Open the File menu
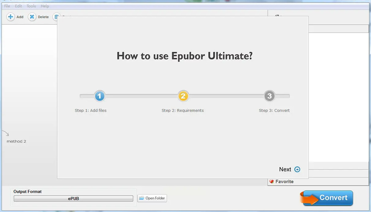This screenshot has width=371, height=212. [x=7, y=6]
